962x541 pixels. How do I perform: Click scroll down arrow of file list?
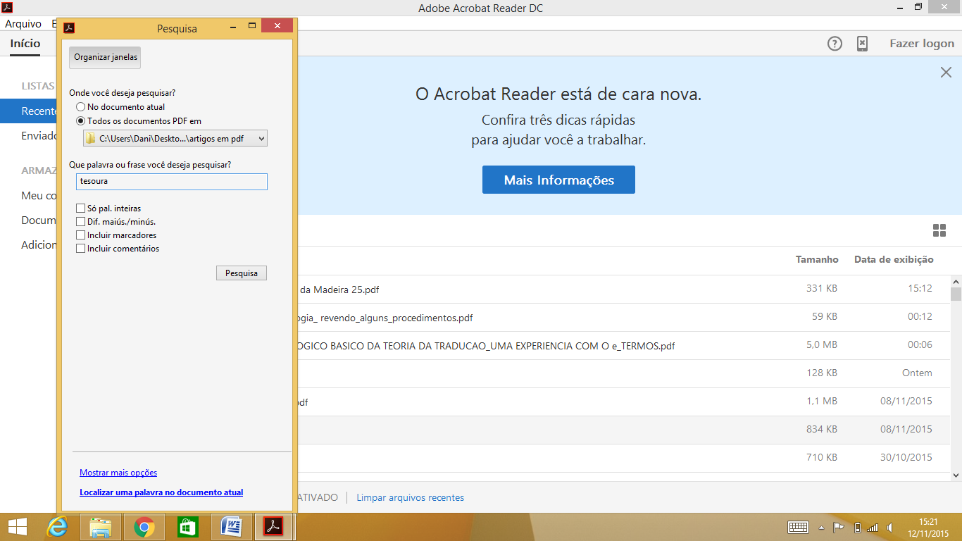[x=956, y=475]
